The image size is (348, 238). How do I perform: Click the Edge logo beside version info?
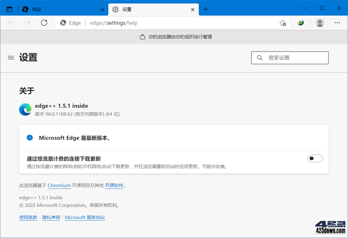[25, 110]
